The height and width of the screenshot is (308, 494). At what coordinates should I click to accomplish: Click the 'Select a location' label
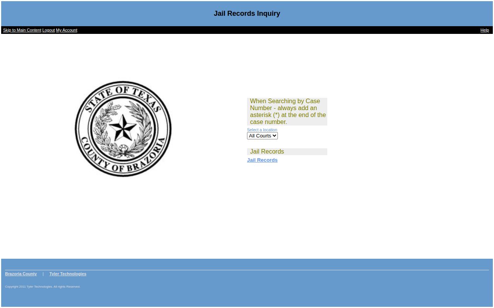(x=262, y=130)
